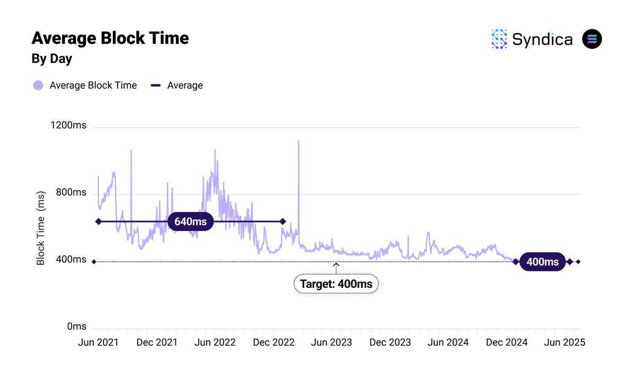Click the 'Syndica' brand text
This screenshot has width=636, height=381.
[542, 39]
